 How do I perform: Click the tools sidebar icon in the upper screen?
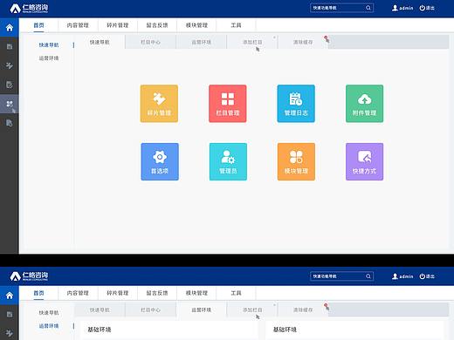(10, 123)
